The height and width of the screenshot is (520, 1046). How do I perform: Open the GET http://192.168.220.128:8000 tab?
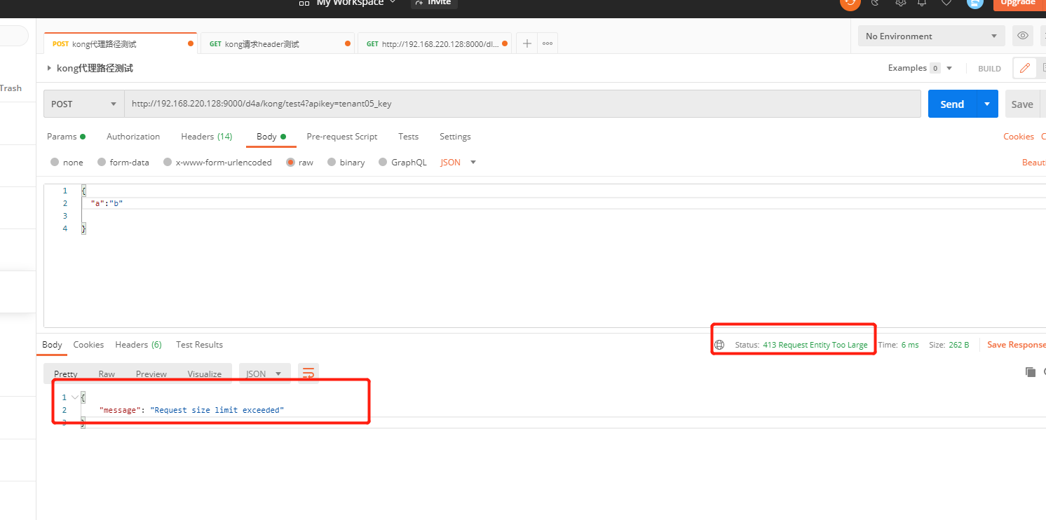[435, 43]
